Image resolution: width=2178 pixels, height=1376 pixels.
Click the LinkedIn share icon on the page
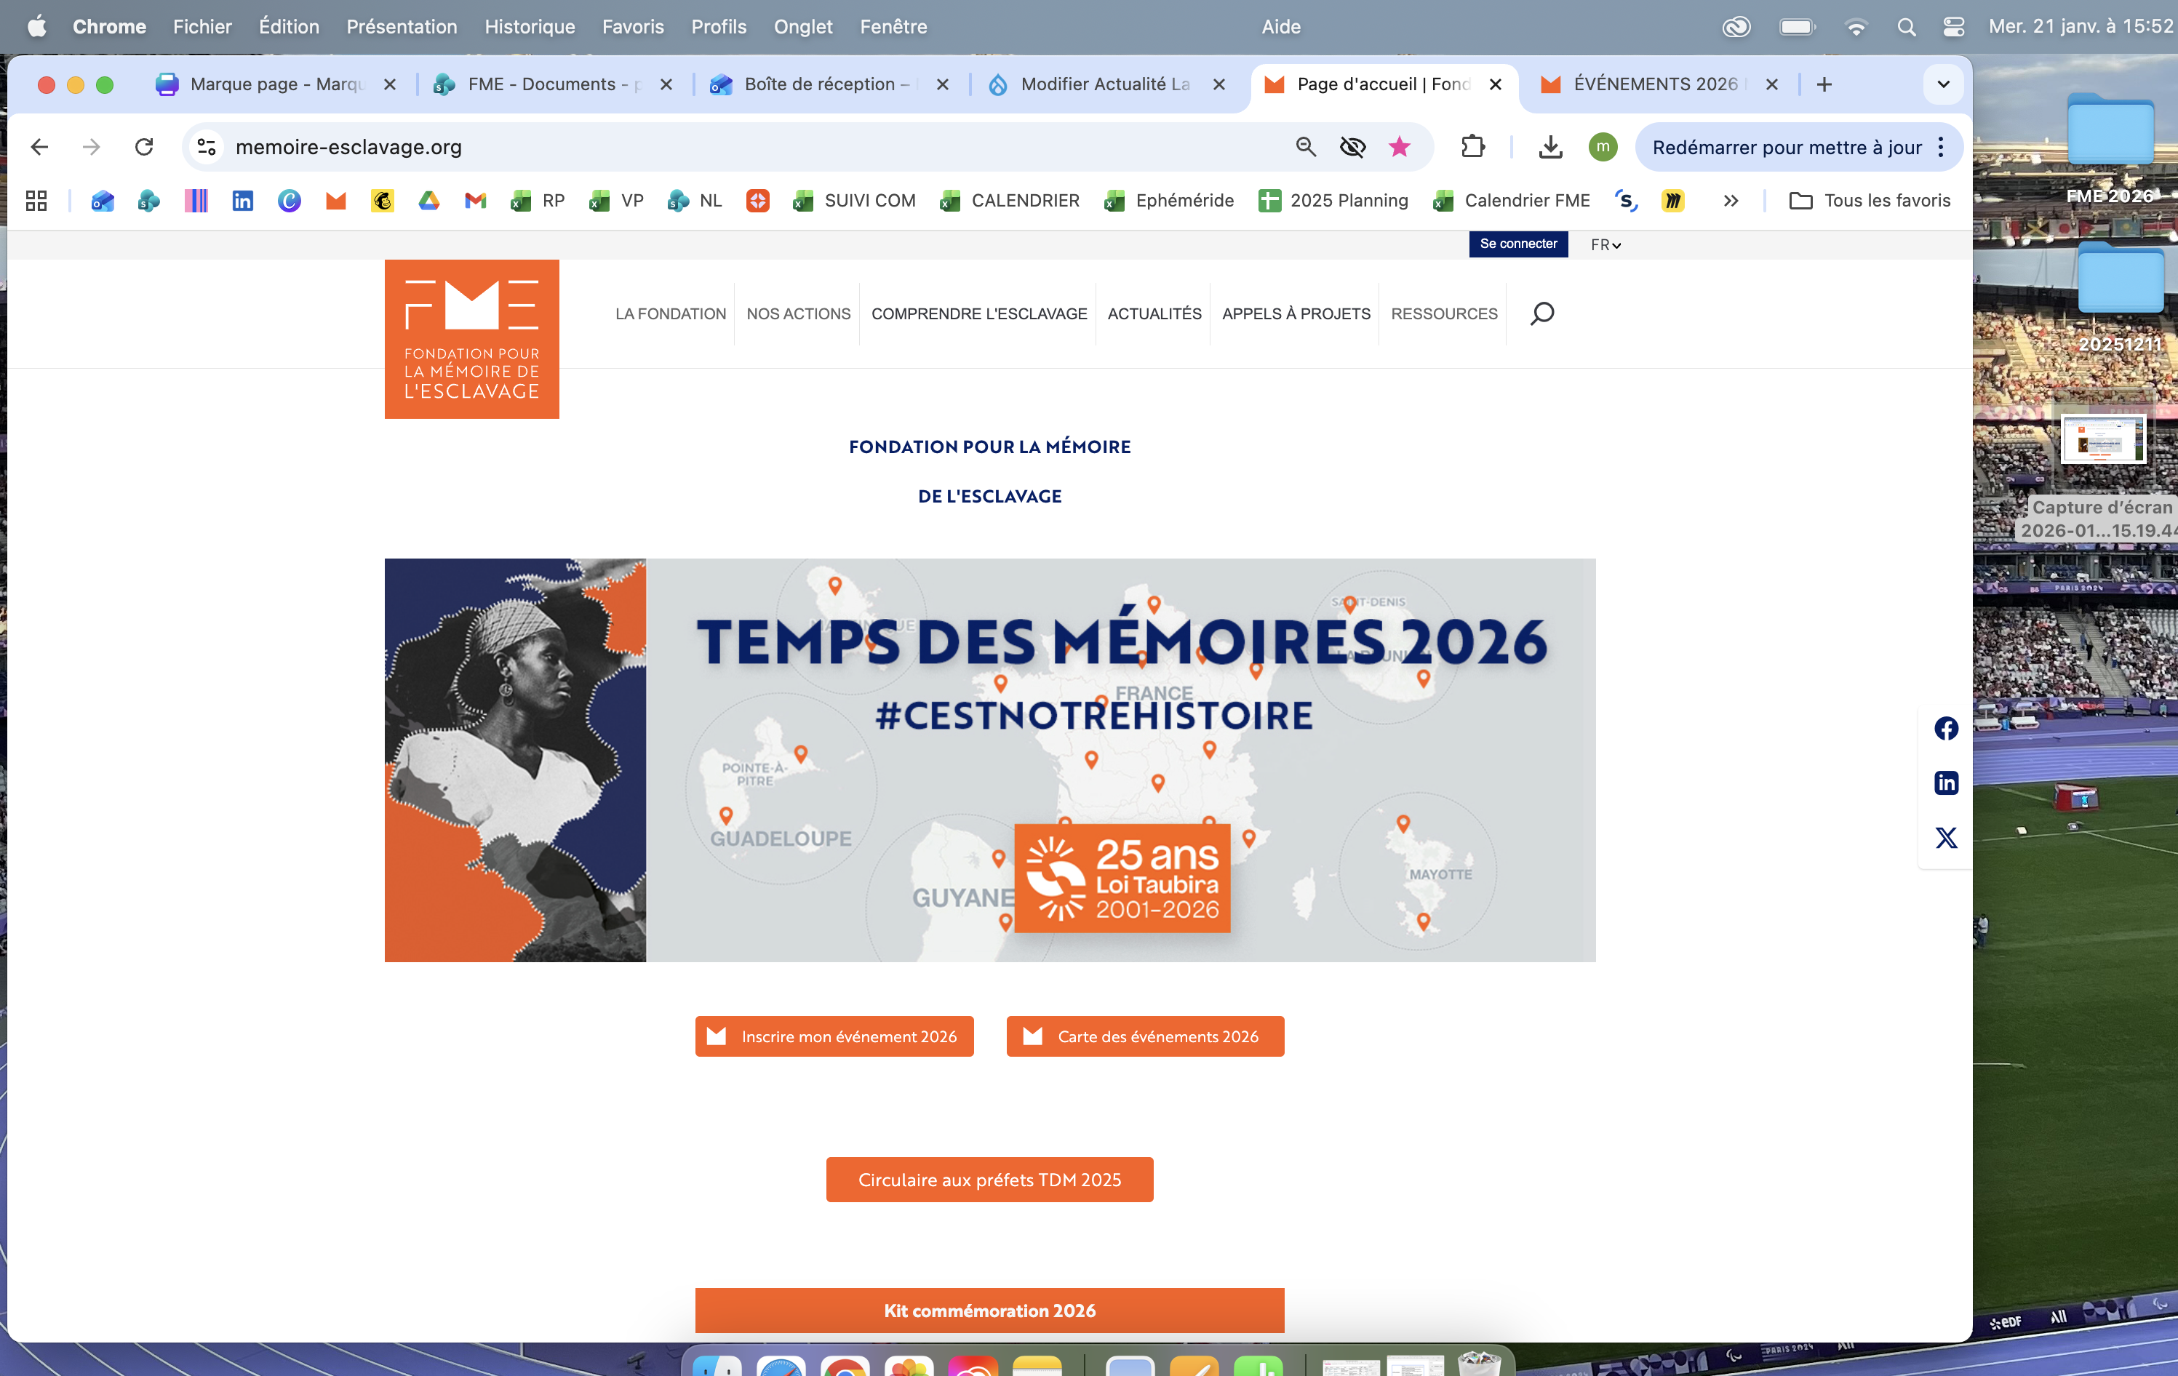pos(1945,783)
